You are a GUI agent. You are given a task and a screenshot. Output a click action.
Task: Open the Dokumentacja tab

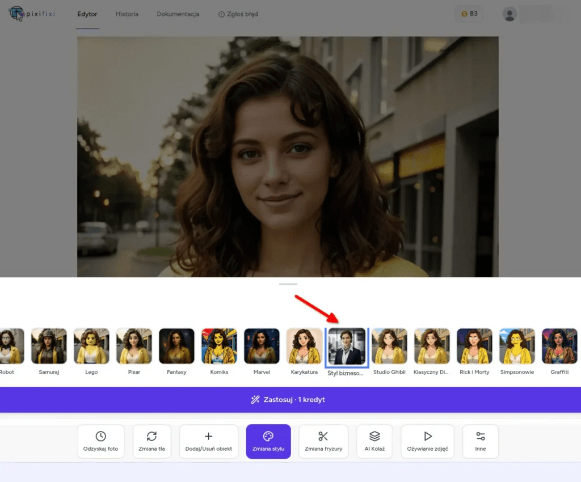coord(178,14)
